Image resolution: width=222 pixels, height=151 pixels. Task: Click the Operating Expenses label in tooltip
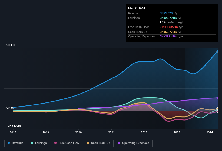pyautogui.click(x=142, y=37)
